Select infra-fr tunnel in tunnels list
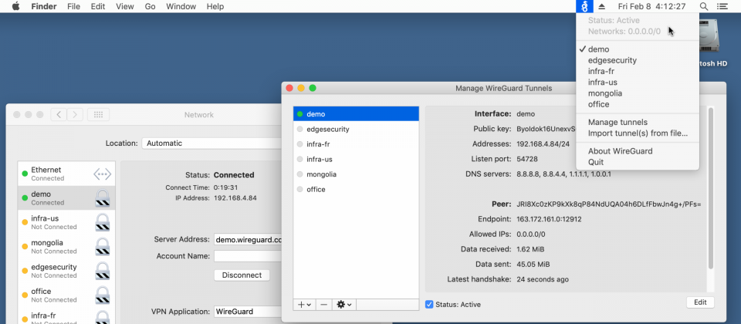Screen dimensions: 741x324 [x=356, y=144]
